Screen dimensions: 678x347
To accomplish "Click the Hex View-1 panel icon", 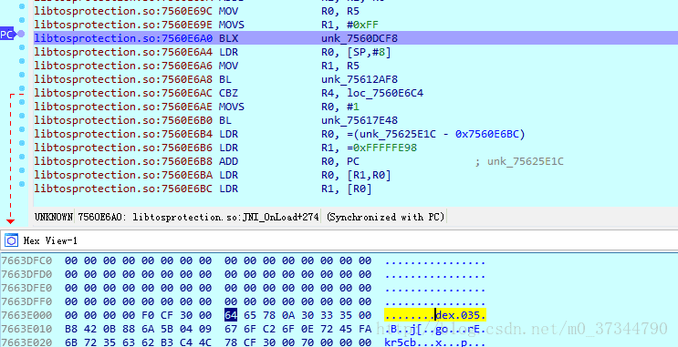I will [11, 240].
